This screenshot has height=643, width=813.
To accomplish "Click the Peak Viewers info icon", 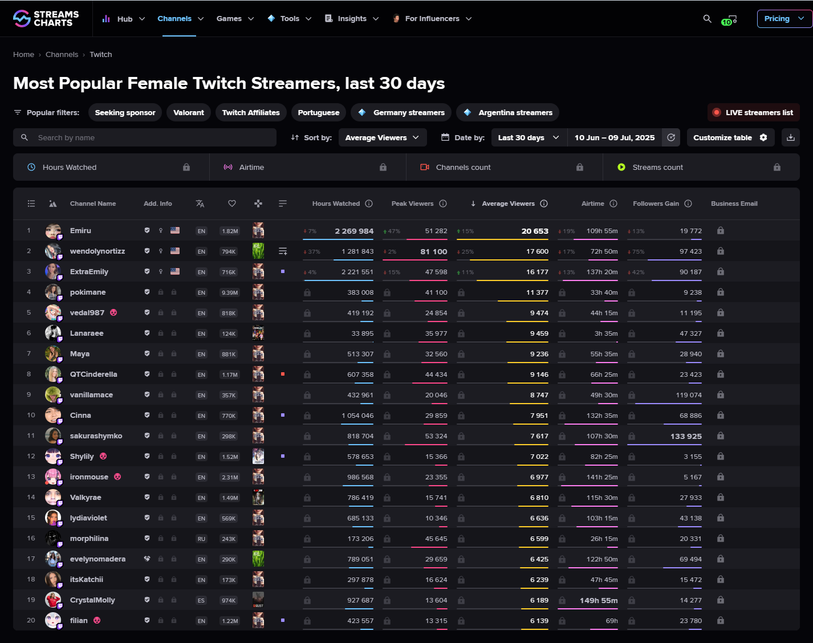I will click(x=443, y=204).
